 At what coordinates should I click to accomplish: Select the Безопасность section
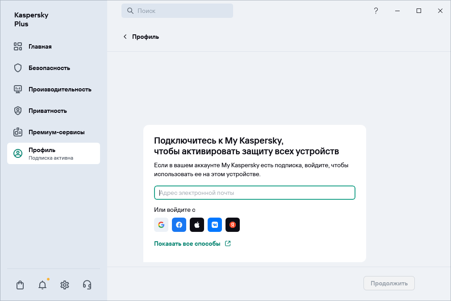click(x=49, y=68)
